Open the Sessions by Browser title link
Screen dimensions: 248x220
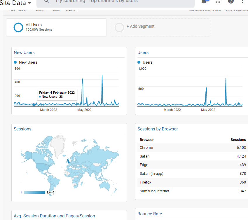click(158, 129)
